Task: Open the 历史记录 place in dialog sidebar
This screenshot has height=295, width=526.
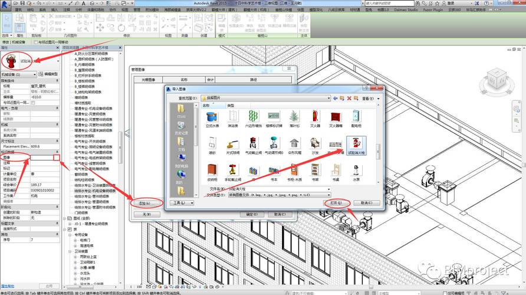Action: tap(181, 128)
